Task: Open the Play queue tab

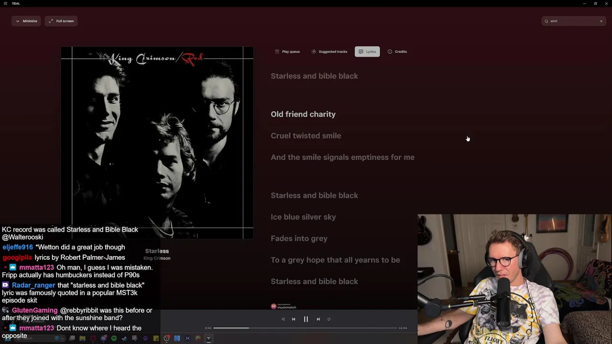Action: click(287, 52)
